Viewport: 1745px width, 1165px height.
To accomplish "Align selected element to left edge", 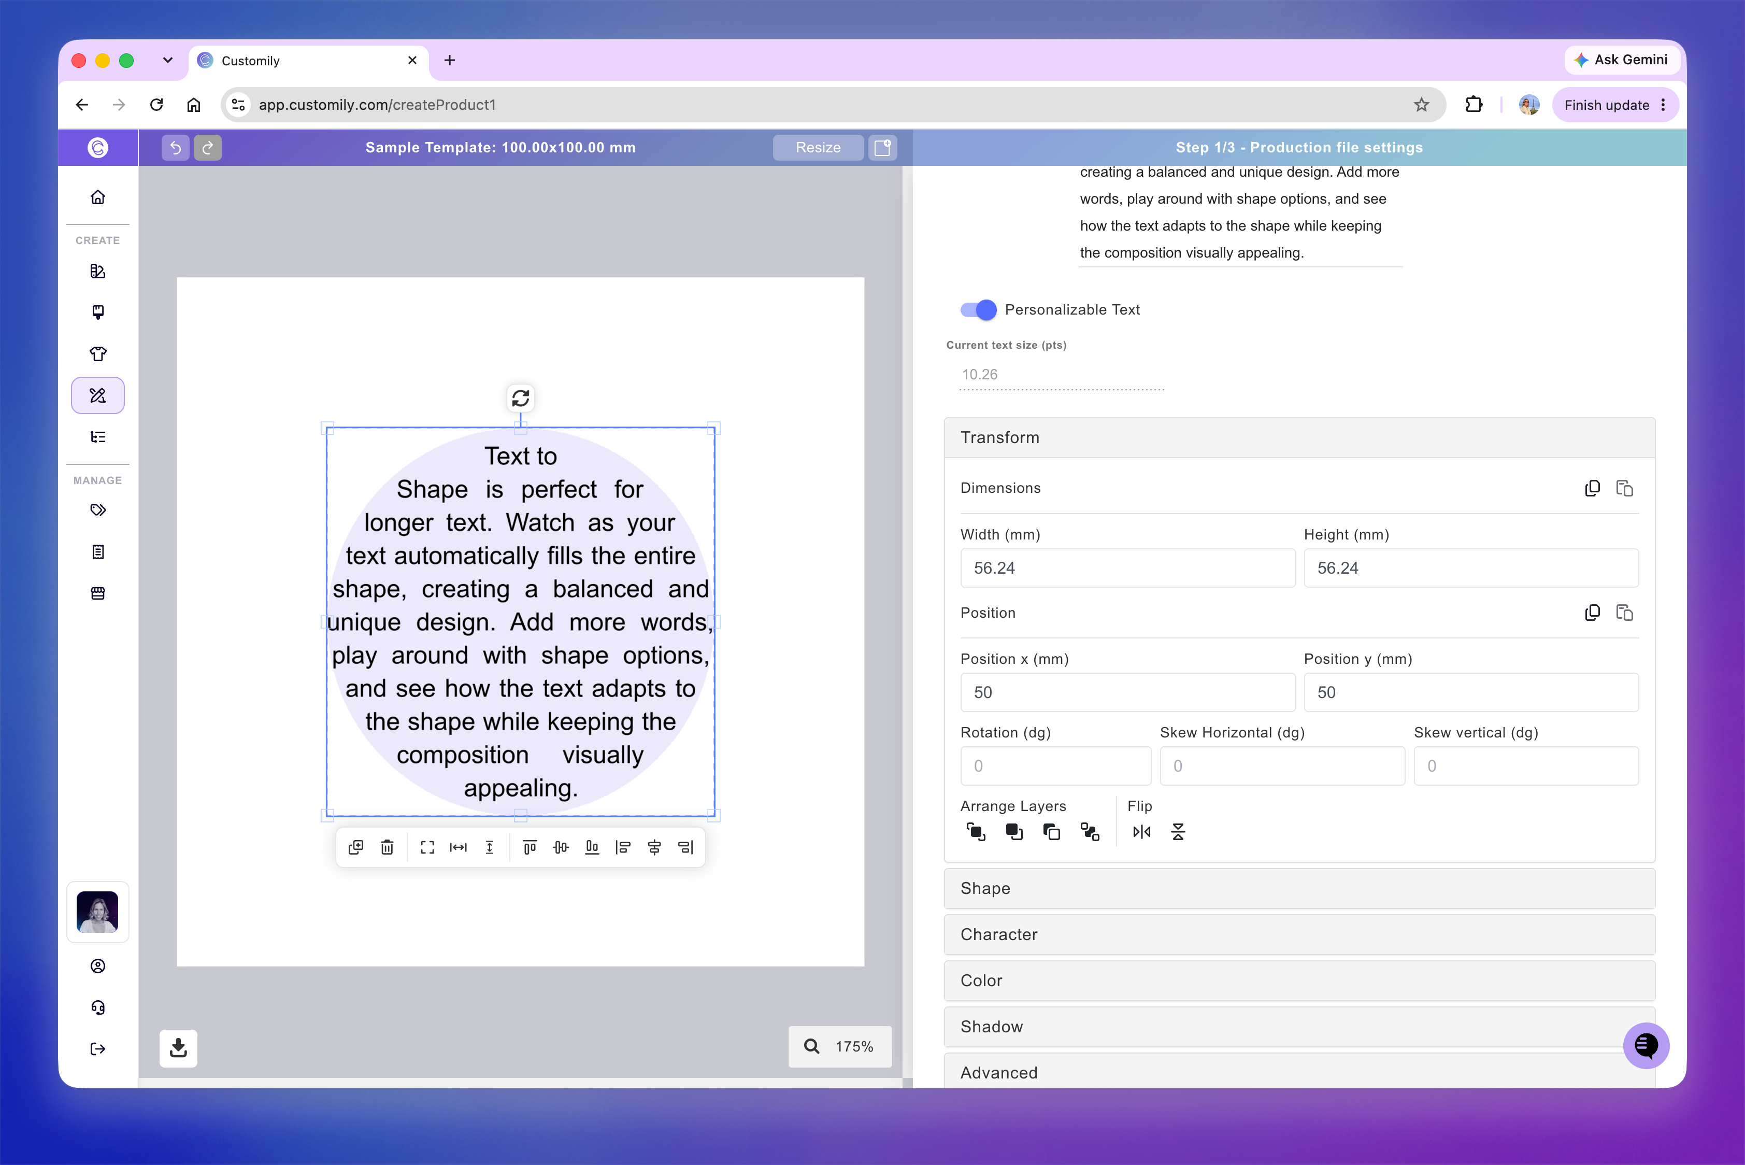I will (x=623, y=847).
